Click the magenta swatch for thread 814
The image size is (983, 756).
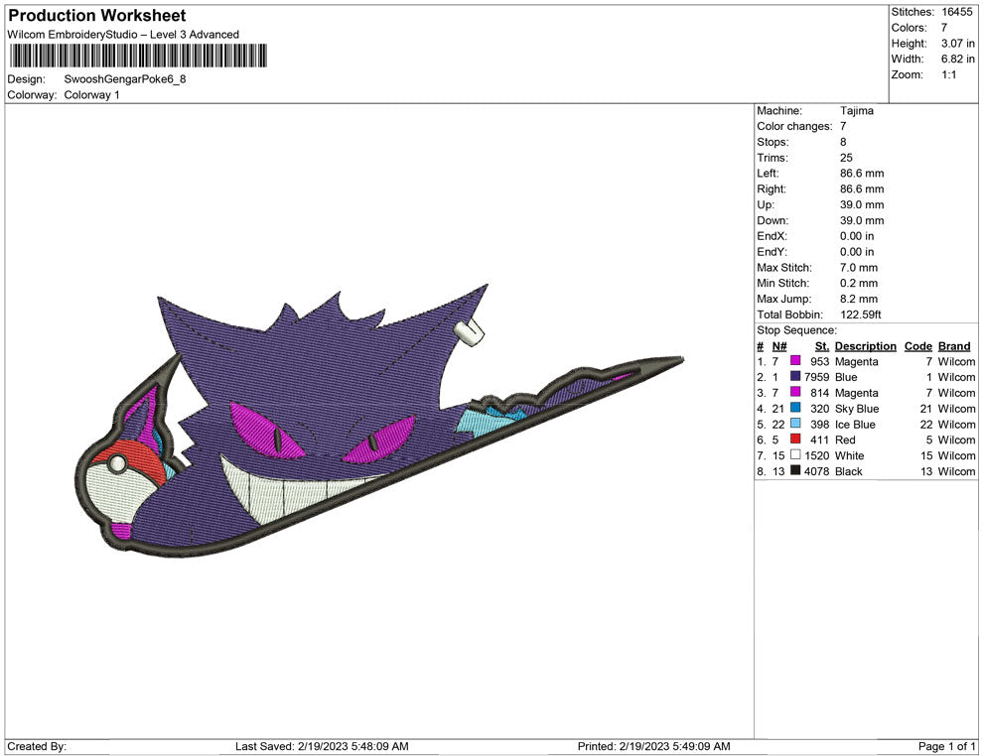coord(795,394)
